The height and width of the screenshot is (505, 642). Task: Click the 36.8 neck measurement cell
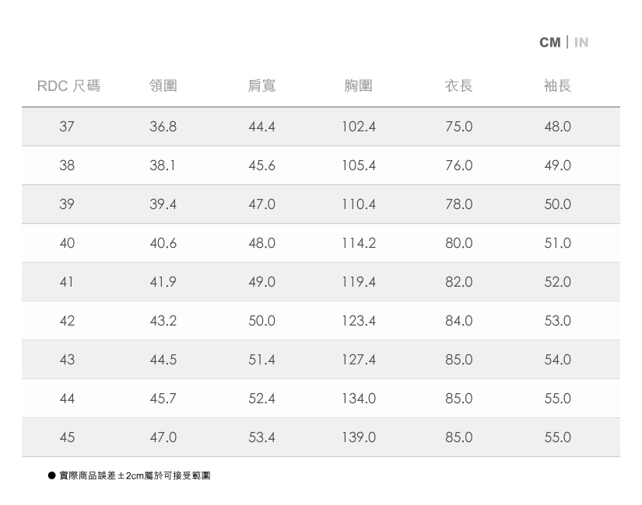[163, 127]
